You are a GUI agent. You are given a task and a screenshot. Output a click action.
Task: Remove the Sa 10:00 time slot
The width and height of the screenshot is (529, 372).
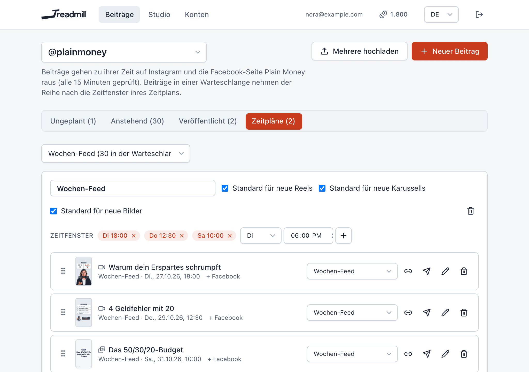[230, 236]
